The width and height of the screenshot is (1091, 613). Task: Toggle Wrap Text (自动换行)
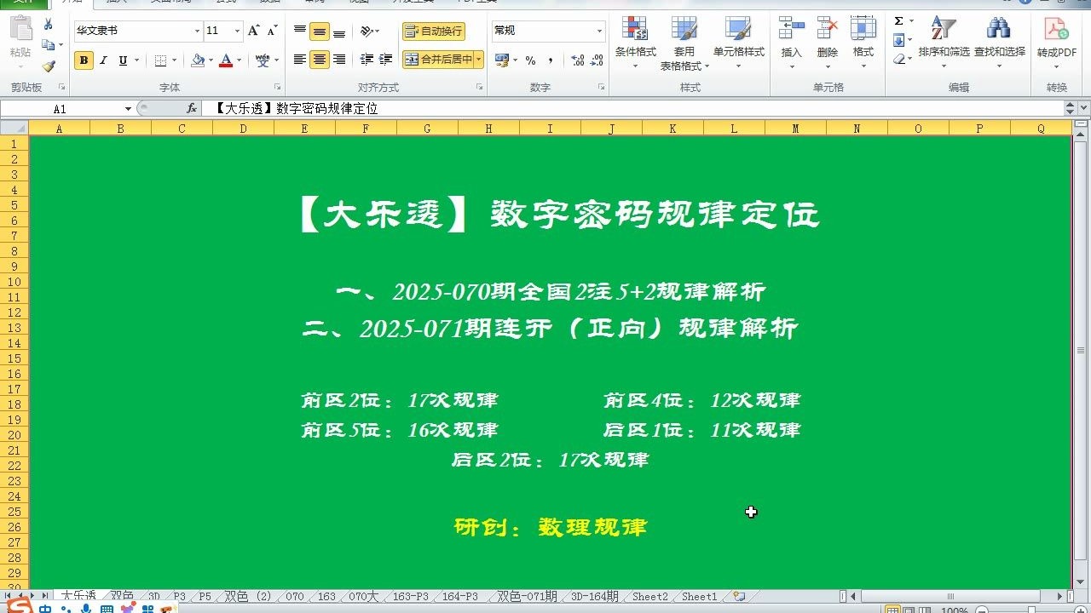point(434,32)
